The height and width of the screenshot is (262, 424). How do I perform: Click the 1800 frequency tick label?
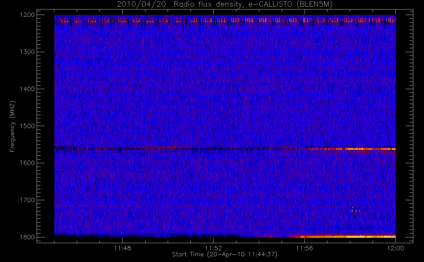coord(27,237)
